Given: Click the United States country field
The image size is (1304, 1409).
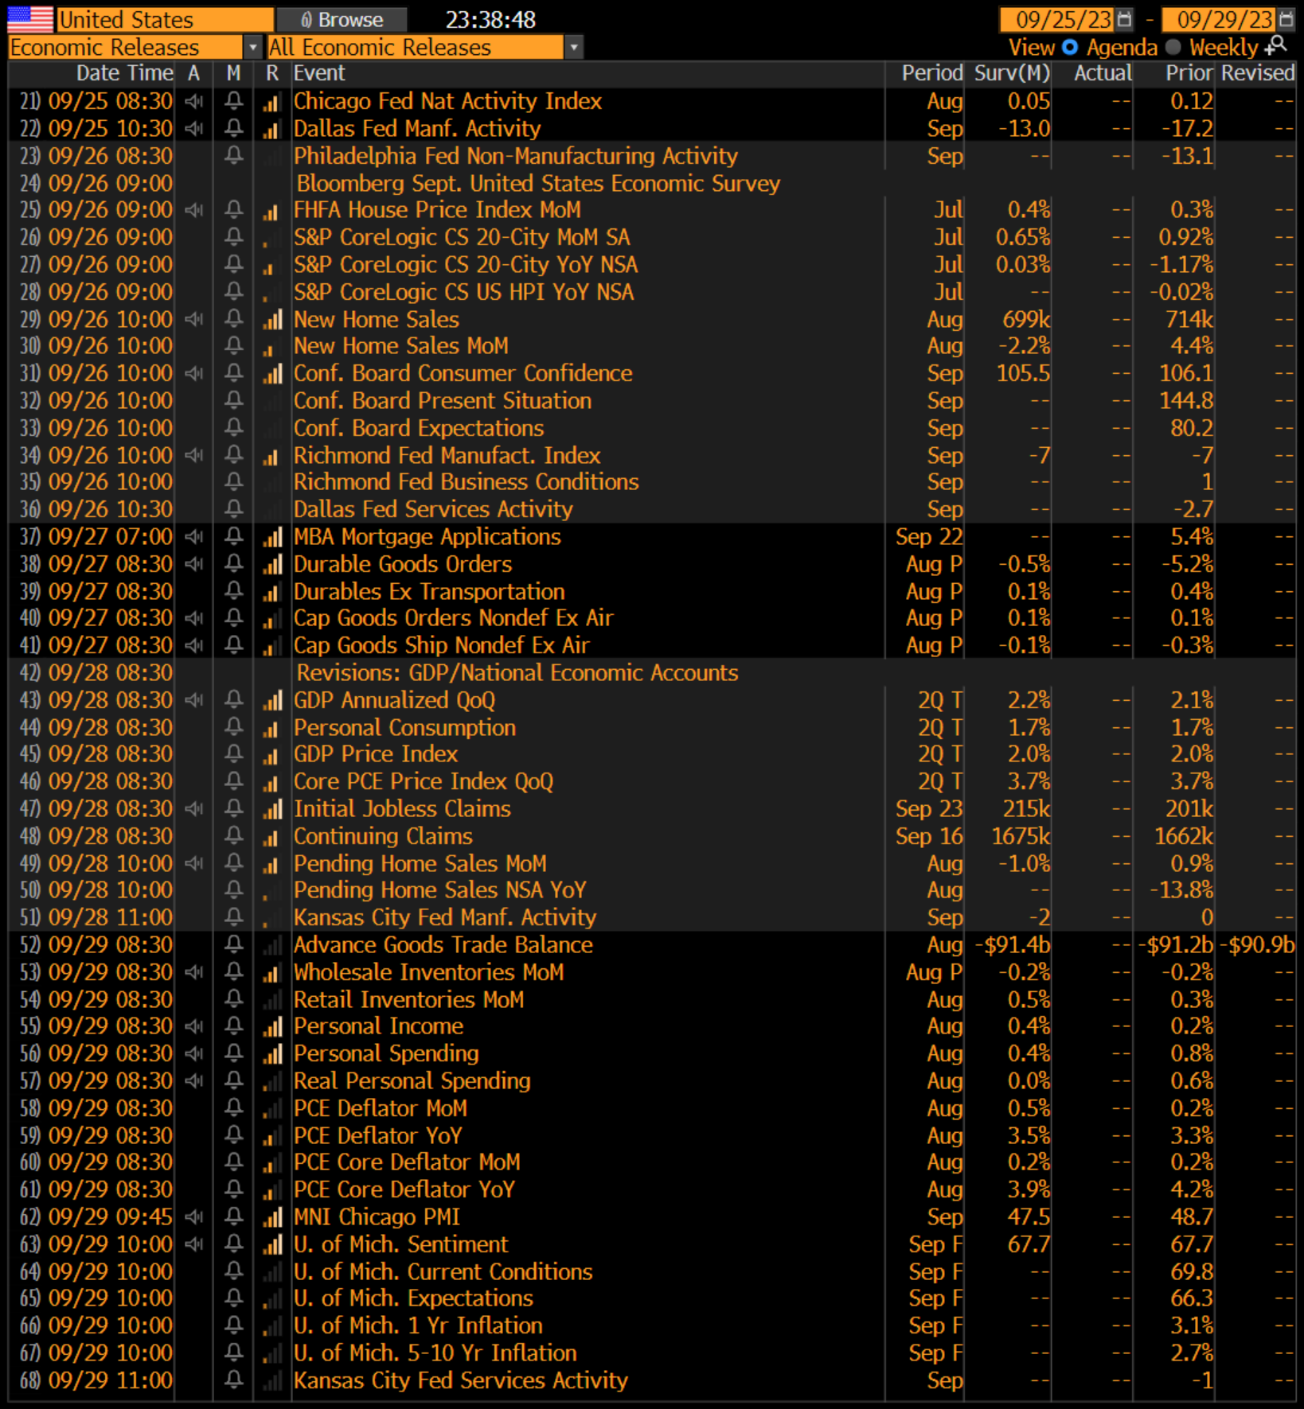Looking at the screenshot, I should 165,19.
